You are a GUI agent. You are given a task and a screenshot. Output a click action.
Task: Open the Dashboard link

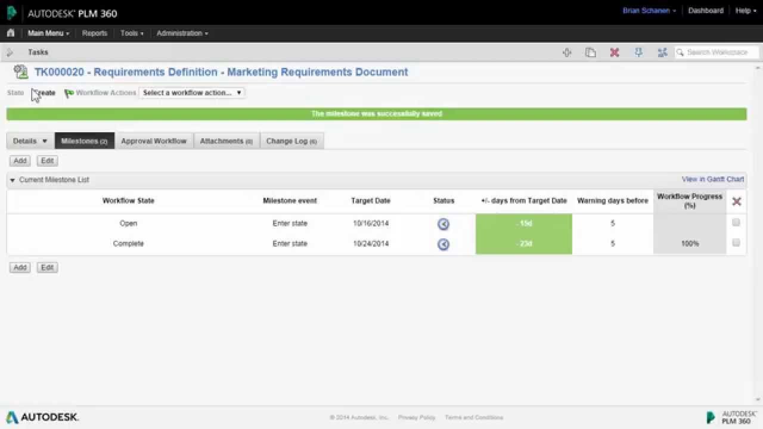coord(706,11)
